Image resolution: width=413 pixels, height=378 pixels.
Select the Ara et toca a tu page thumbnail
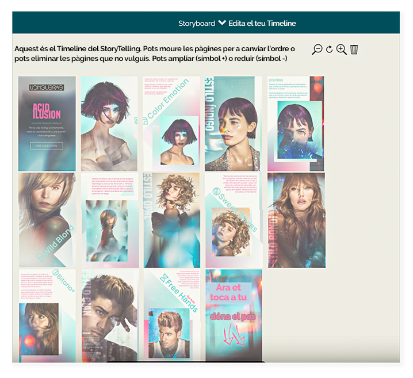click(x=234, y=316)
